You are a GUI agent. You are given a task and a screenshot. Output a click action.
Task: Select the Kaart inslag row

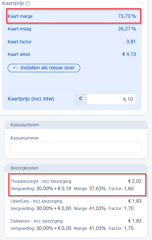click(72, 29)
